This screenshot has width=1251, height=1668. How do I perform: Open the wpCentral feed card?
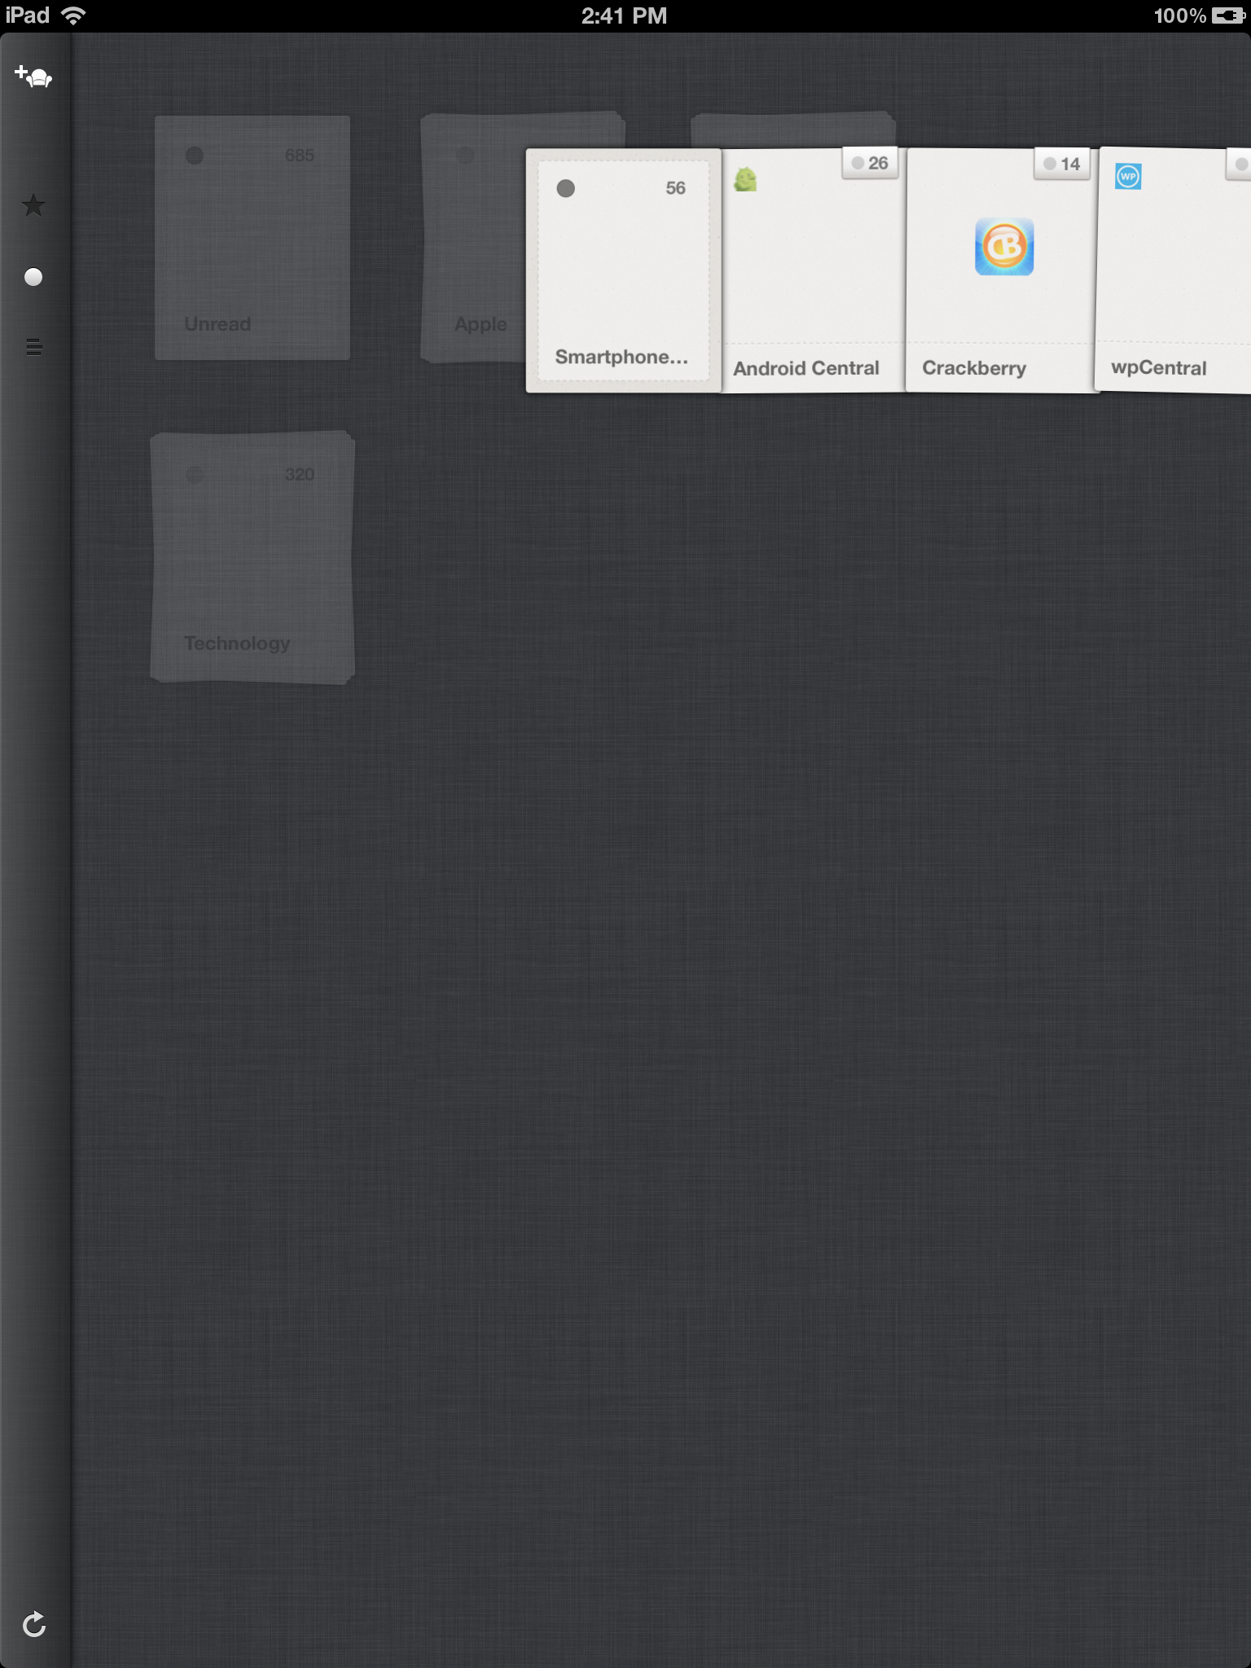pos(1174,270)
